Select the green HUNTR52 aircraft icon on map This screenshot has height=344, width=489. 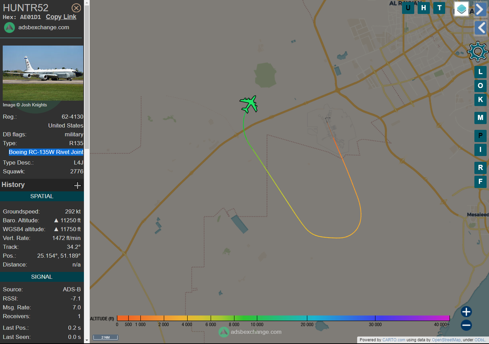pyautogui.click(x=249, y=104)
